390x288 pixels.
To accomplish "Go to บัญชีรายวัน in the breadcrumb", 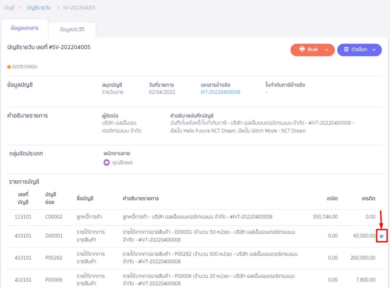I will pos(38,8).
